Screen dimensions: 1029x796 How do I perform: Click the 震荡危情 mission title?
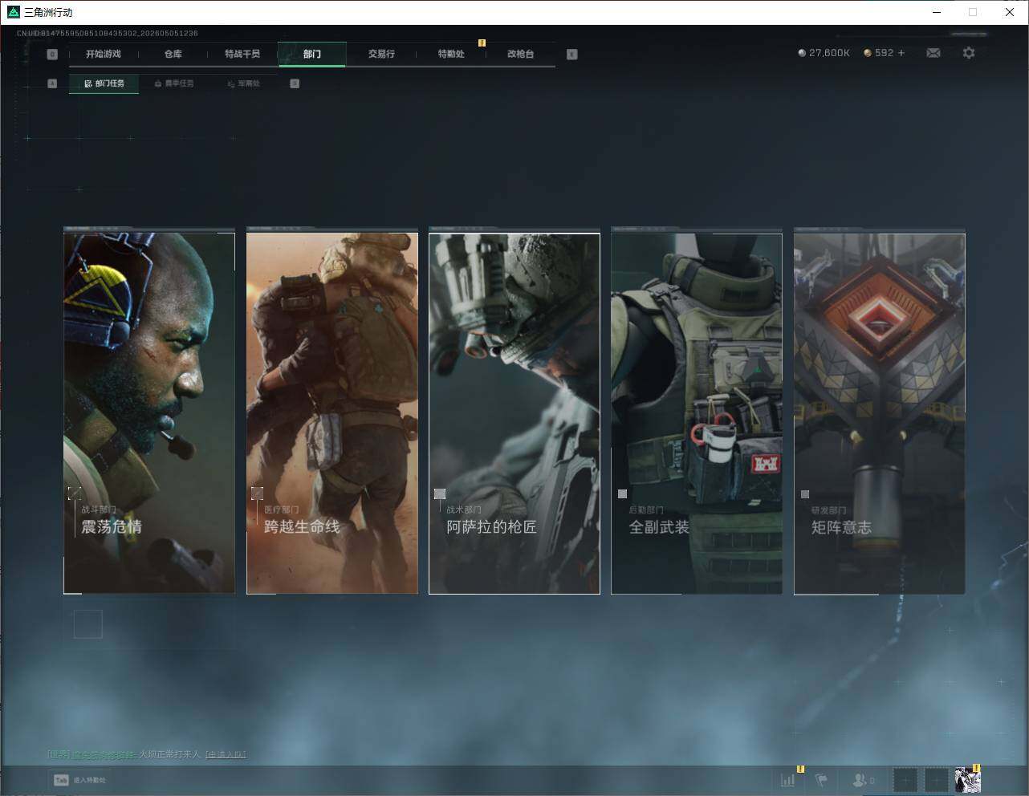point(112,527)
